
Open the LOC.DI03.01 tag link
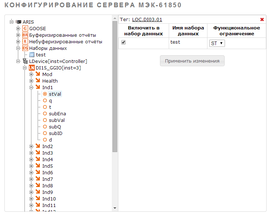pos(147,19)
